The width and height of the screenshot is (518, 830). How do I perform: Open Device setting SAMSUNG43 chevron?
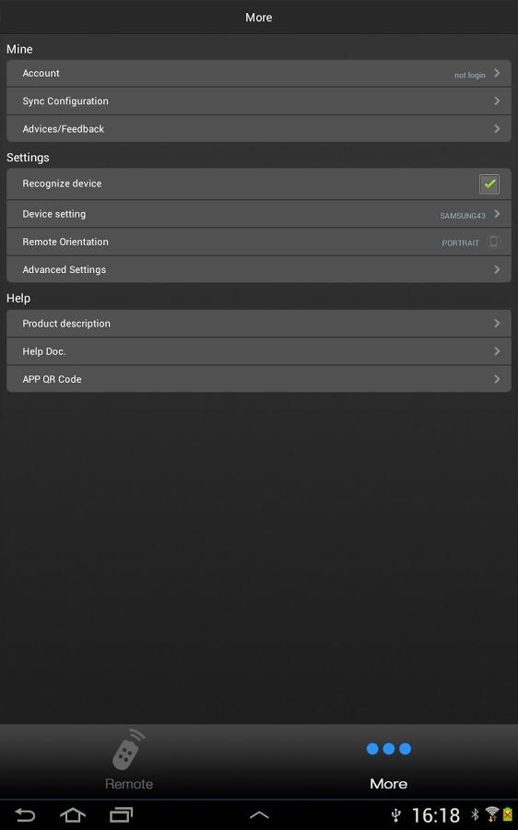[497, 214]
